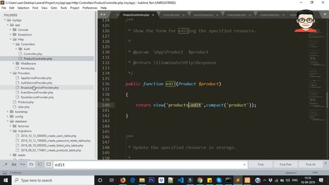
Task: Open the Project menu
Action: 75,8
